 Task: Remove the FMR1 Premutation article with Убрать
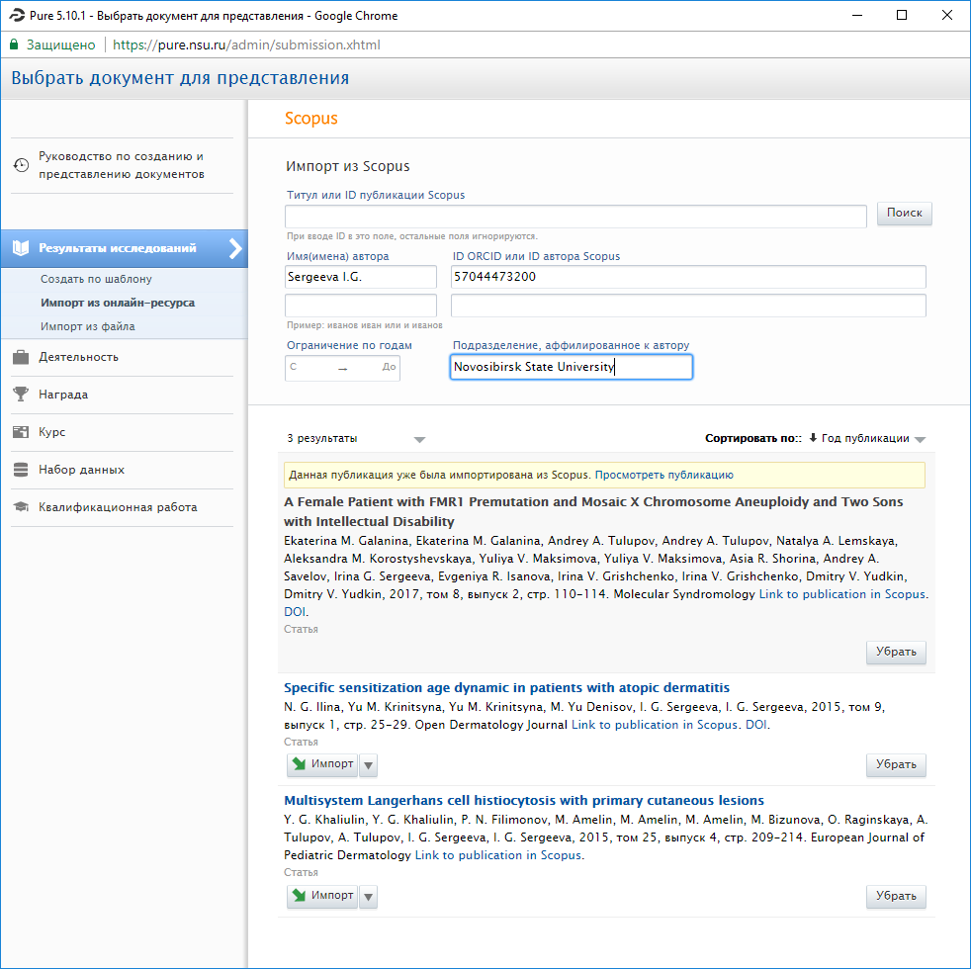pyautogui.click(x=896, y=652)
